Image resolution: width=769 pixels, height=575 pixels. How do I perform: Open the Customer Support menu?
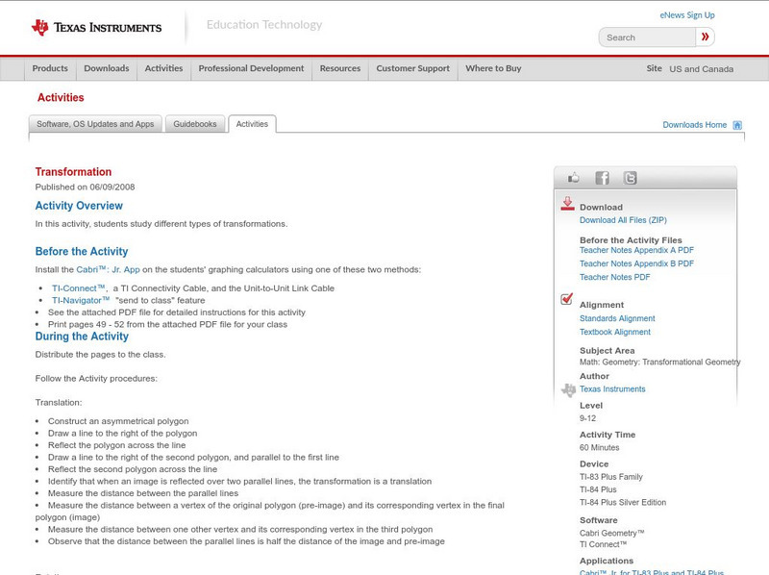click(412, 68)
